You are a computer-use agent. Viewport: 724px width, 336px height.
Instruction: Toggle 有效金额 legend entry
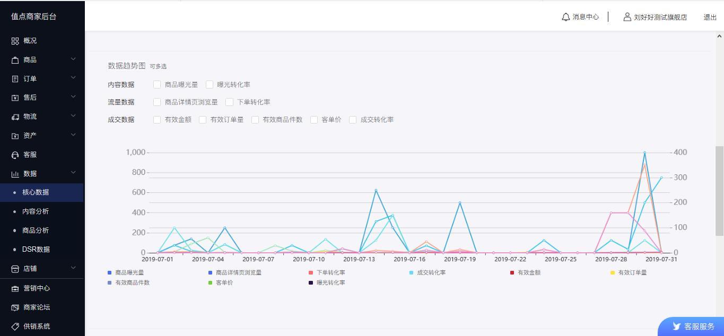525,272
